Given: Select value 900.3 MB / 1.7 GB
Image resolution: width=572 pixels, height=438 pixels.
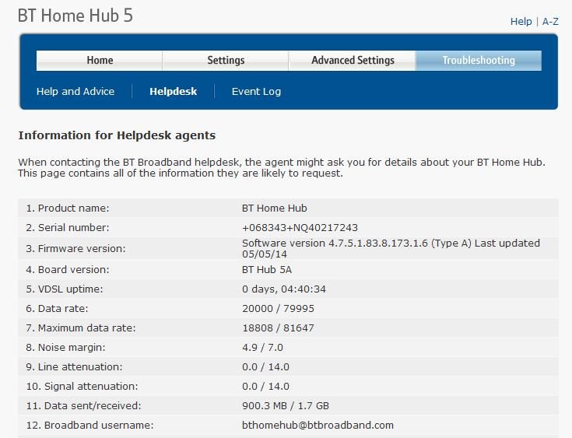Looking at the screenshot, I should [286, 405].
